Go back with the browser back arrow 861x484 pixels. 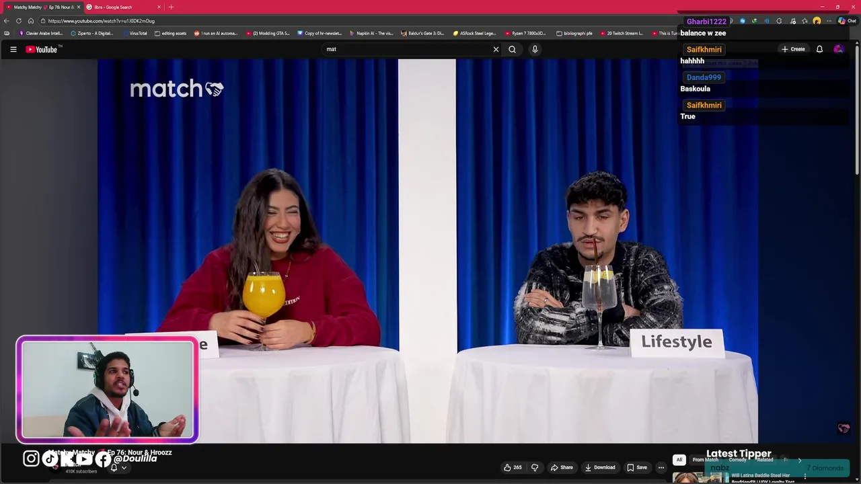7,21
